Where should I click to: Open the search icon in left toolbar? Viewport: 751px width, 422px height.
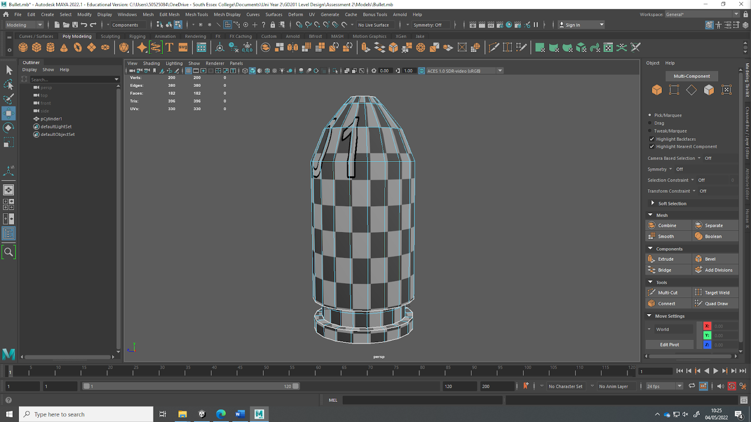[x=8, y=252]
